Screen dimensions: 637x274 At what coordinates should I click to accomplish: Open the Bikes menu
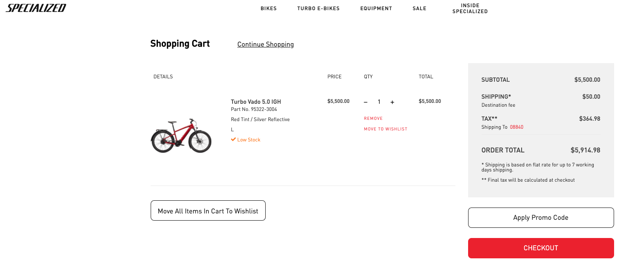pyautogui.click(x=269, y=8)
